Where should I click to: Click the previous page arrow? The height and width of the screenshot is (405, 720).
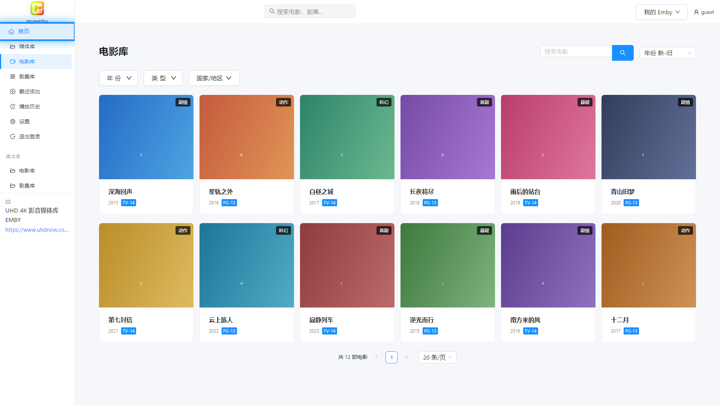[x=376, y=357]
